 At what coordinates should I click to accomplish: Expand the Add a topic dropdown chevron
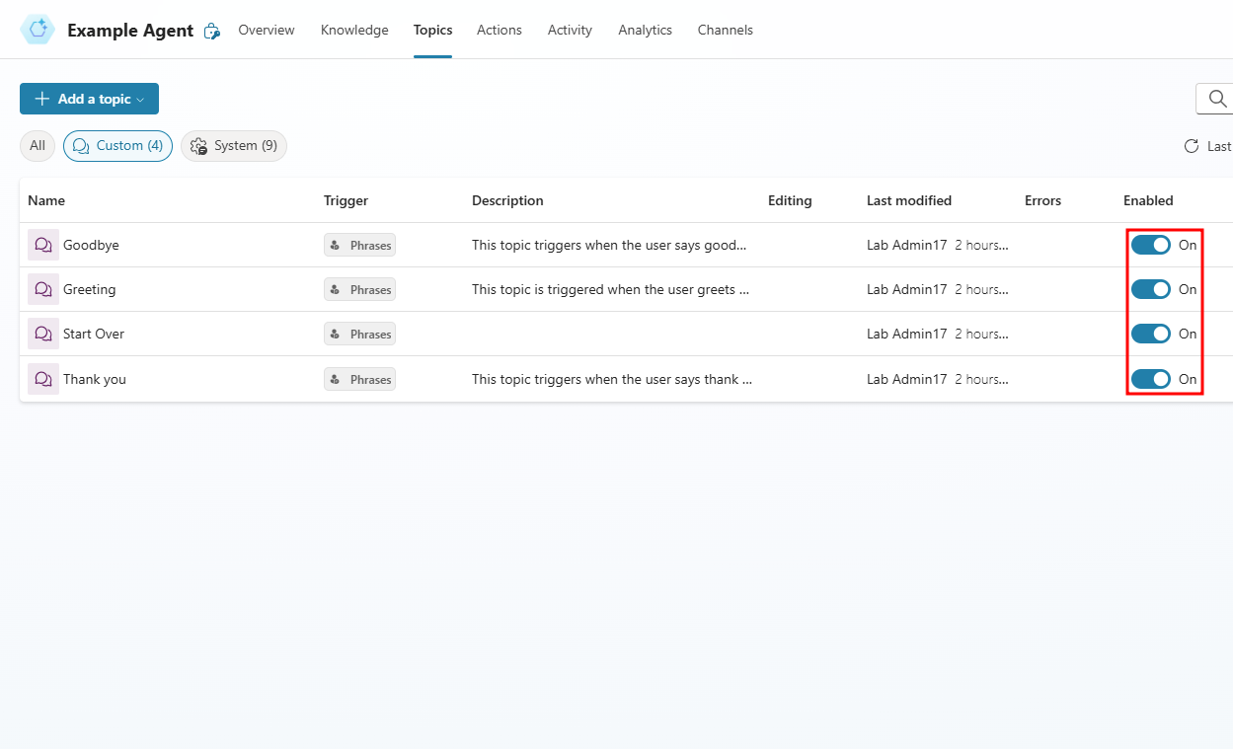[x=141, y=99]
